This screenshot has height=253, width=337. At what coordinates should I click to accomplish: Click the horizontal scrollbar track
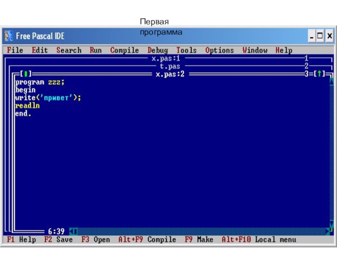[201, 231]
